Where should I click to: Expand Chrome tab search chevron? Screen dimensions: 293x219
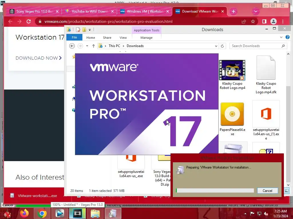256,11
